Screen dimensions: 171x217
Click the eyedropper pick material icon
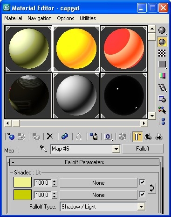[x=43, y=149]
